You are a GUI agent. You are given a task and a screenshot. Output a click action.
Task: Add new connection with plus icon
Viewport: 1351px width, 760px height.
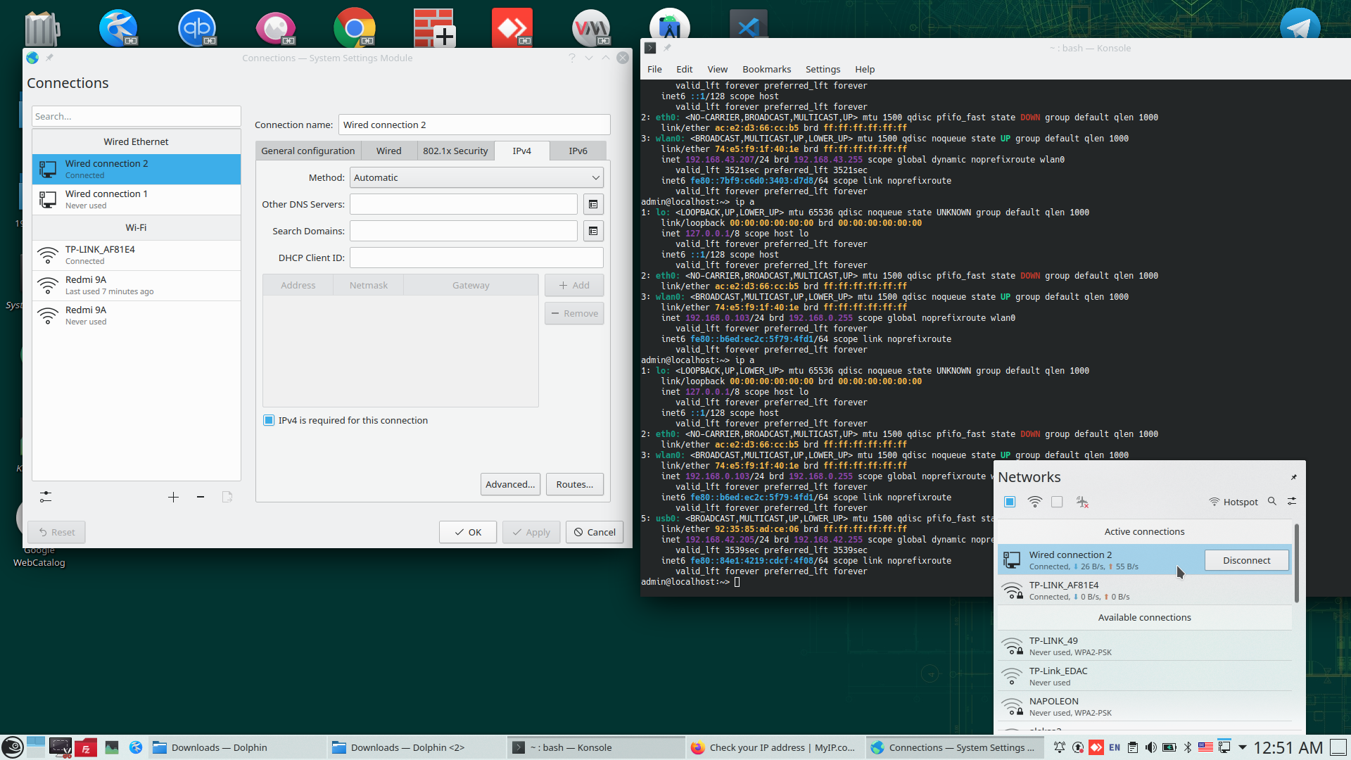tap(173, 498)
